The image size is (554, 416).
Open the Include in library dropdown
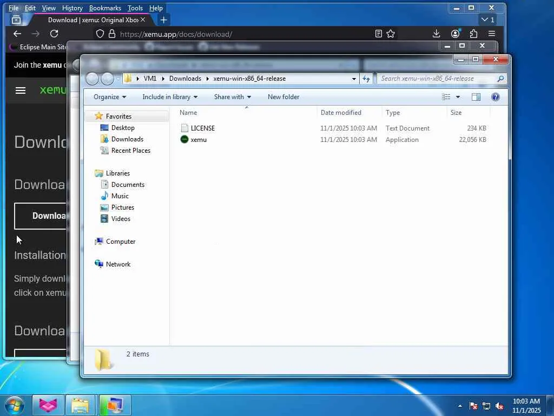pyautogui.click(x=170, y=97)
